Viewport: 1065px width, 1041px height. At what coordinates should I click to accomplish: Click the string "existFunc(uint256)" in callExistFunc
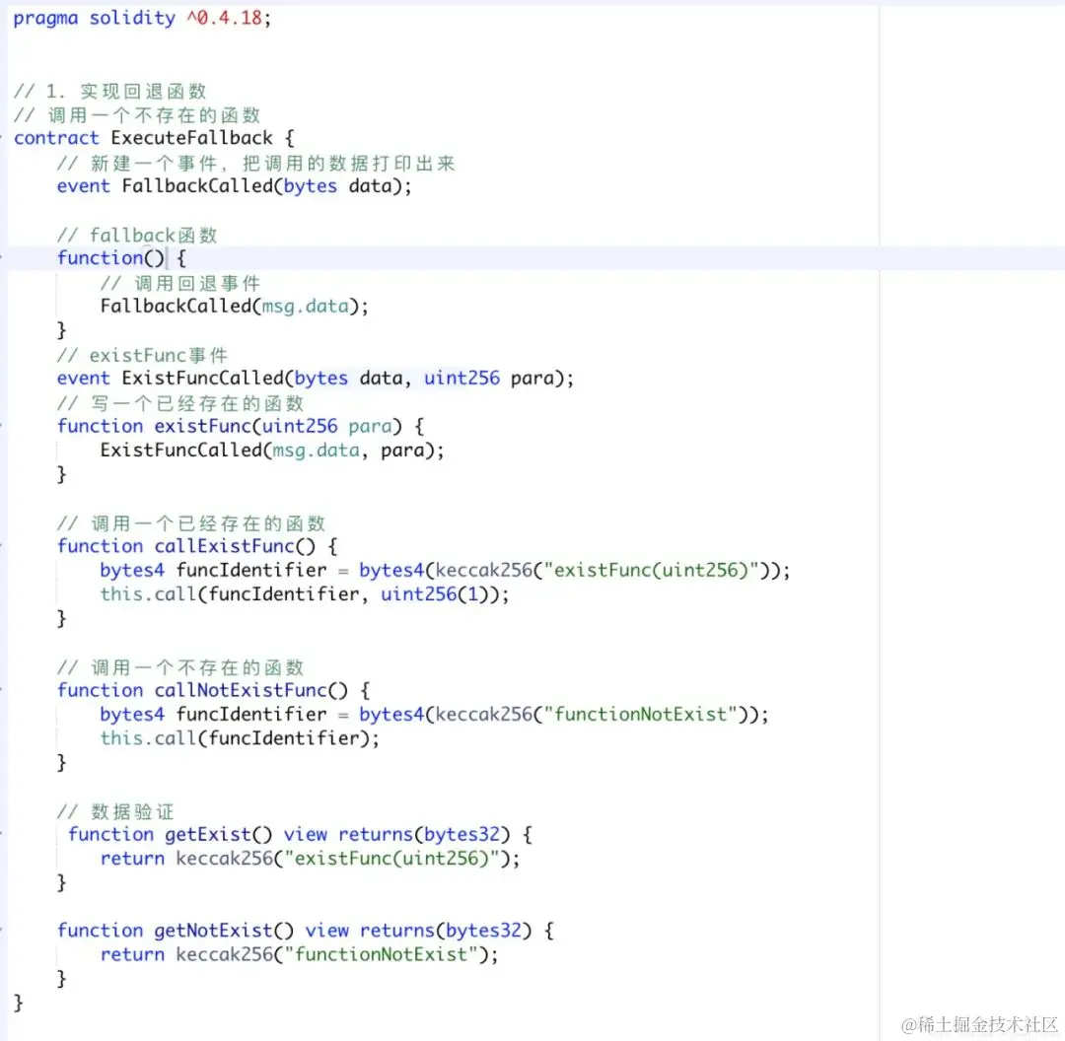coord(652,570)
